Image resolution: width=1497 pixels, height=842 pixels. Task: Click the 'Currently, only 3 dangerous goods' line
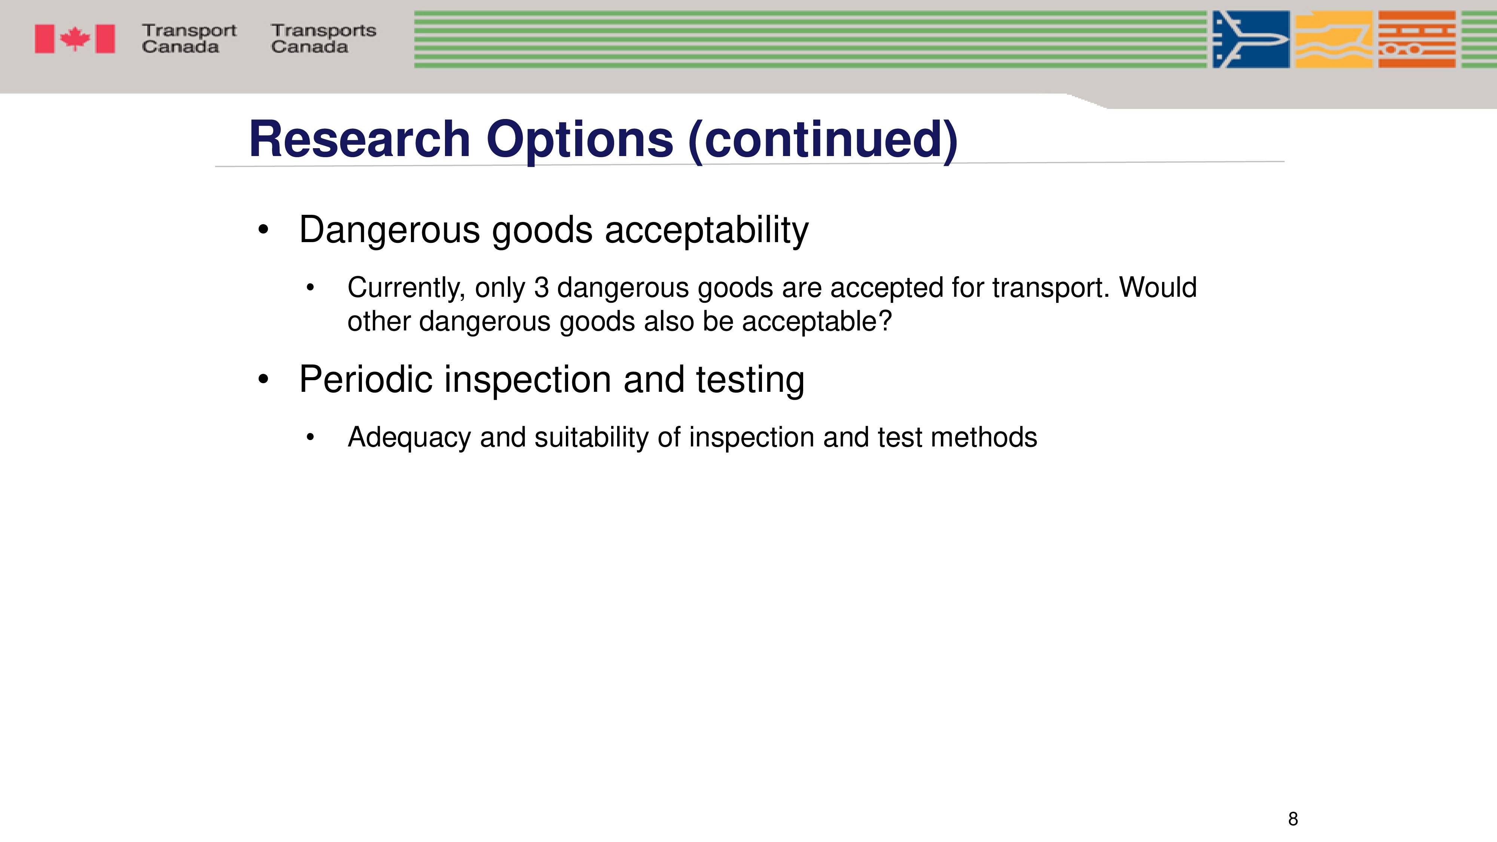[772, 288]
